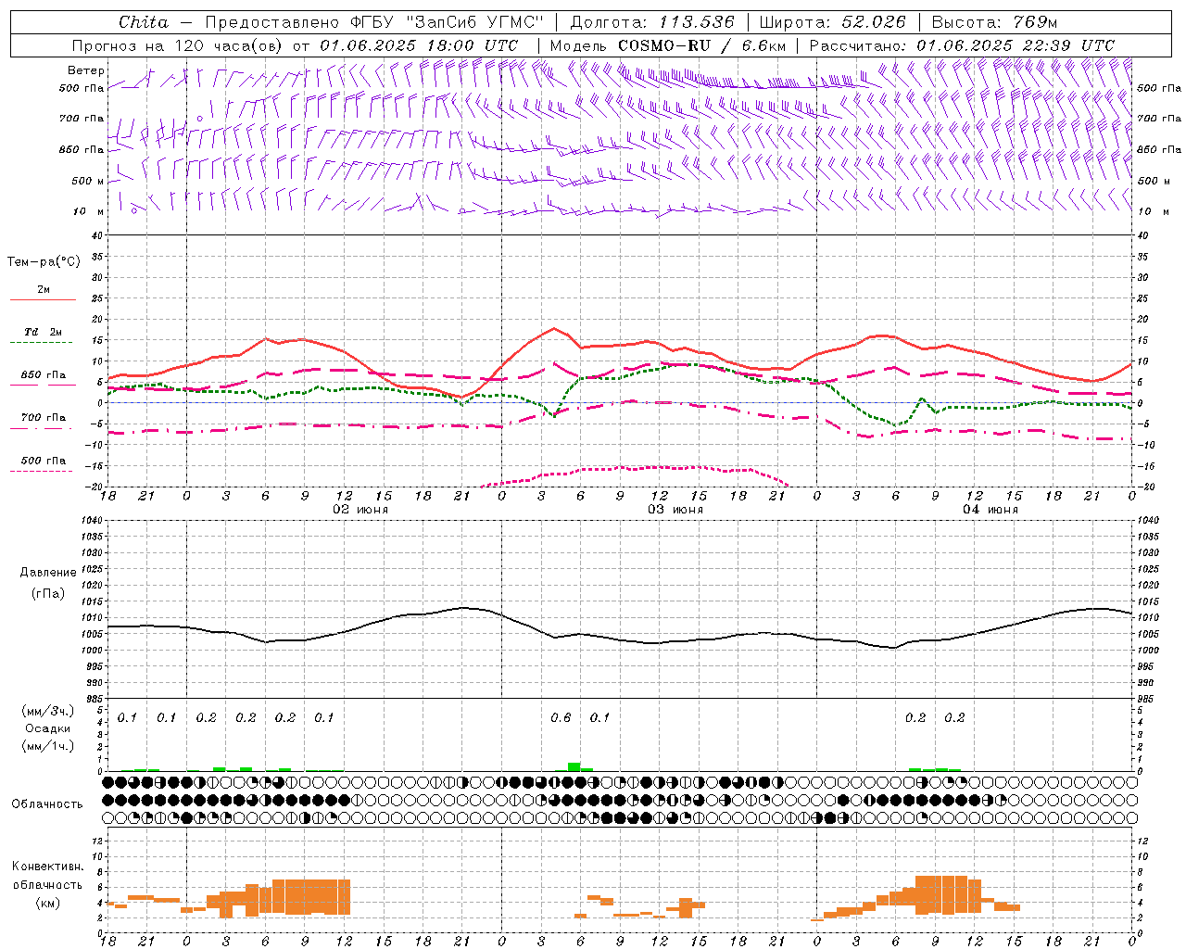
Task: Click the "Td 2м" dew point legend entry
Action: pos(44,332)
